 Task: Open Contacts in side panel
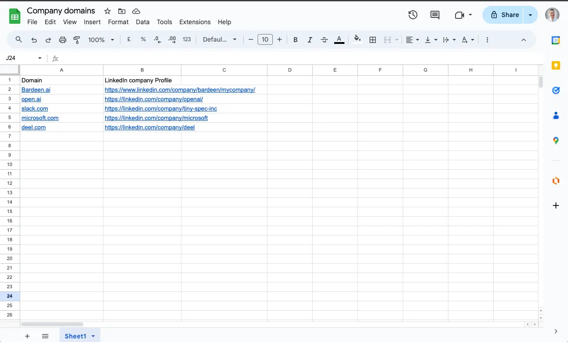coord(555,115)
